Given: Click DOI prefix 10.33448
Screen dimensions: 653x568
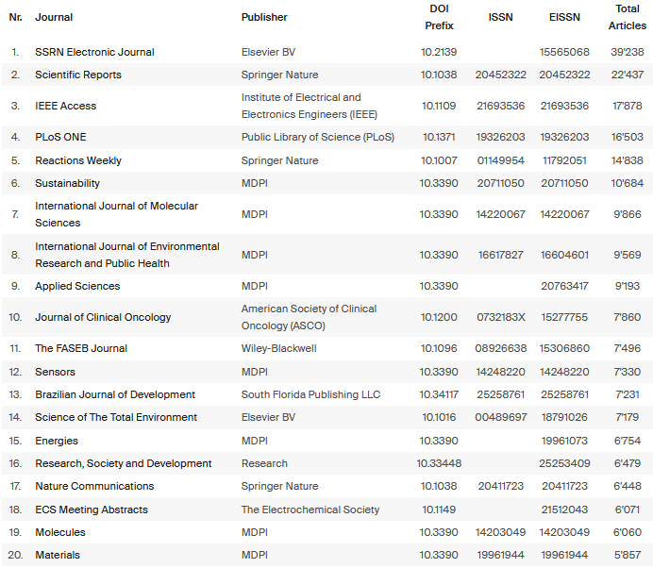Looking at the screenshot, I should tap(439, 463).
